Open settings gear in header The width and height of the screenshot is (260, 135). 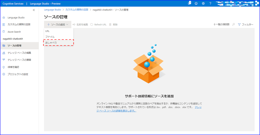[x=203, y=3]
